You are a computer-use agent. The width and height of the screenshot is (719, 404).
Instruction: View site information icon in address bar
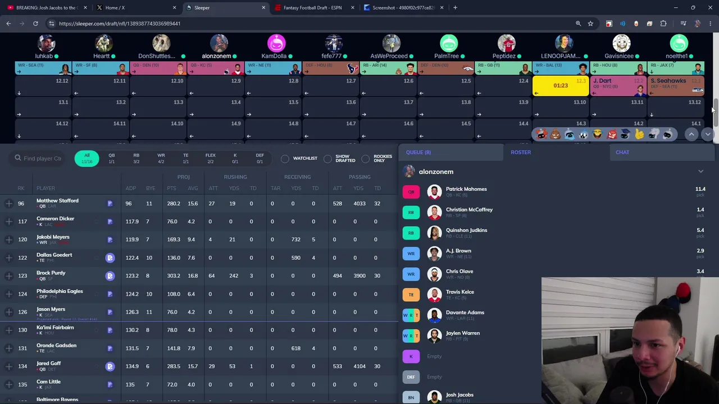51,24
